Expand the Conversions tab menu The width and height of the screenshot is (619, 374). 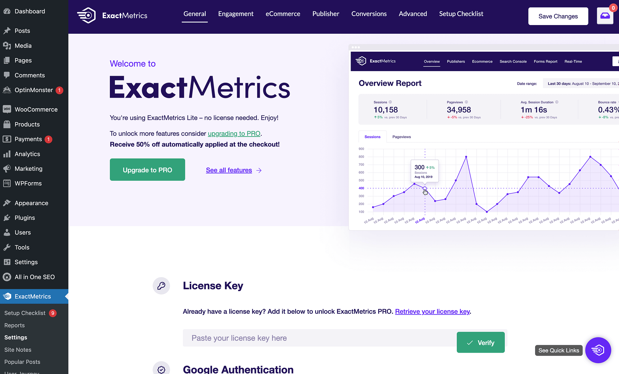click(369, 14)
